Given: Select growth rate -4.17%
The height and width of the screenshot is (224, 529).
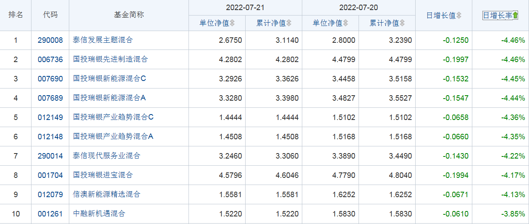Looking at the screenshot, I should (x=513, y=175).
